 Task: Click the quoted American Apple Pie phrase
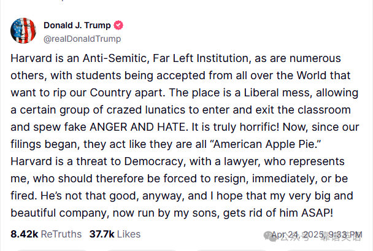pyautogui.click(x=266, y=144)
